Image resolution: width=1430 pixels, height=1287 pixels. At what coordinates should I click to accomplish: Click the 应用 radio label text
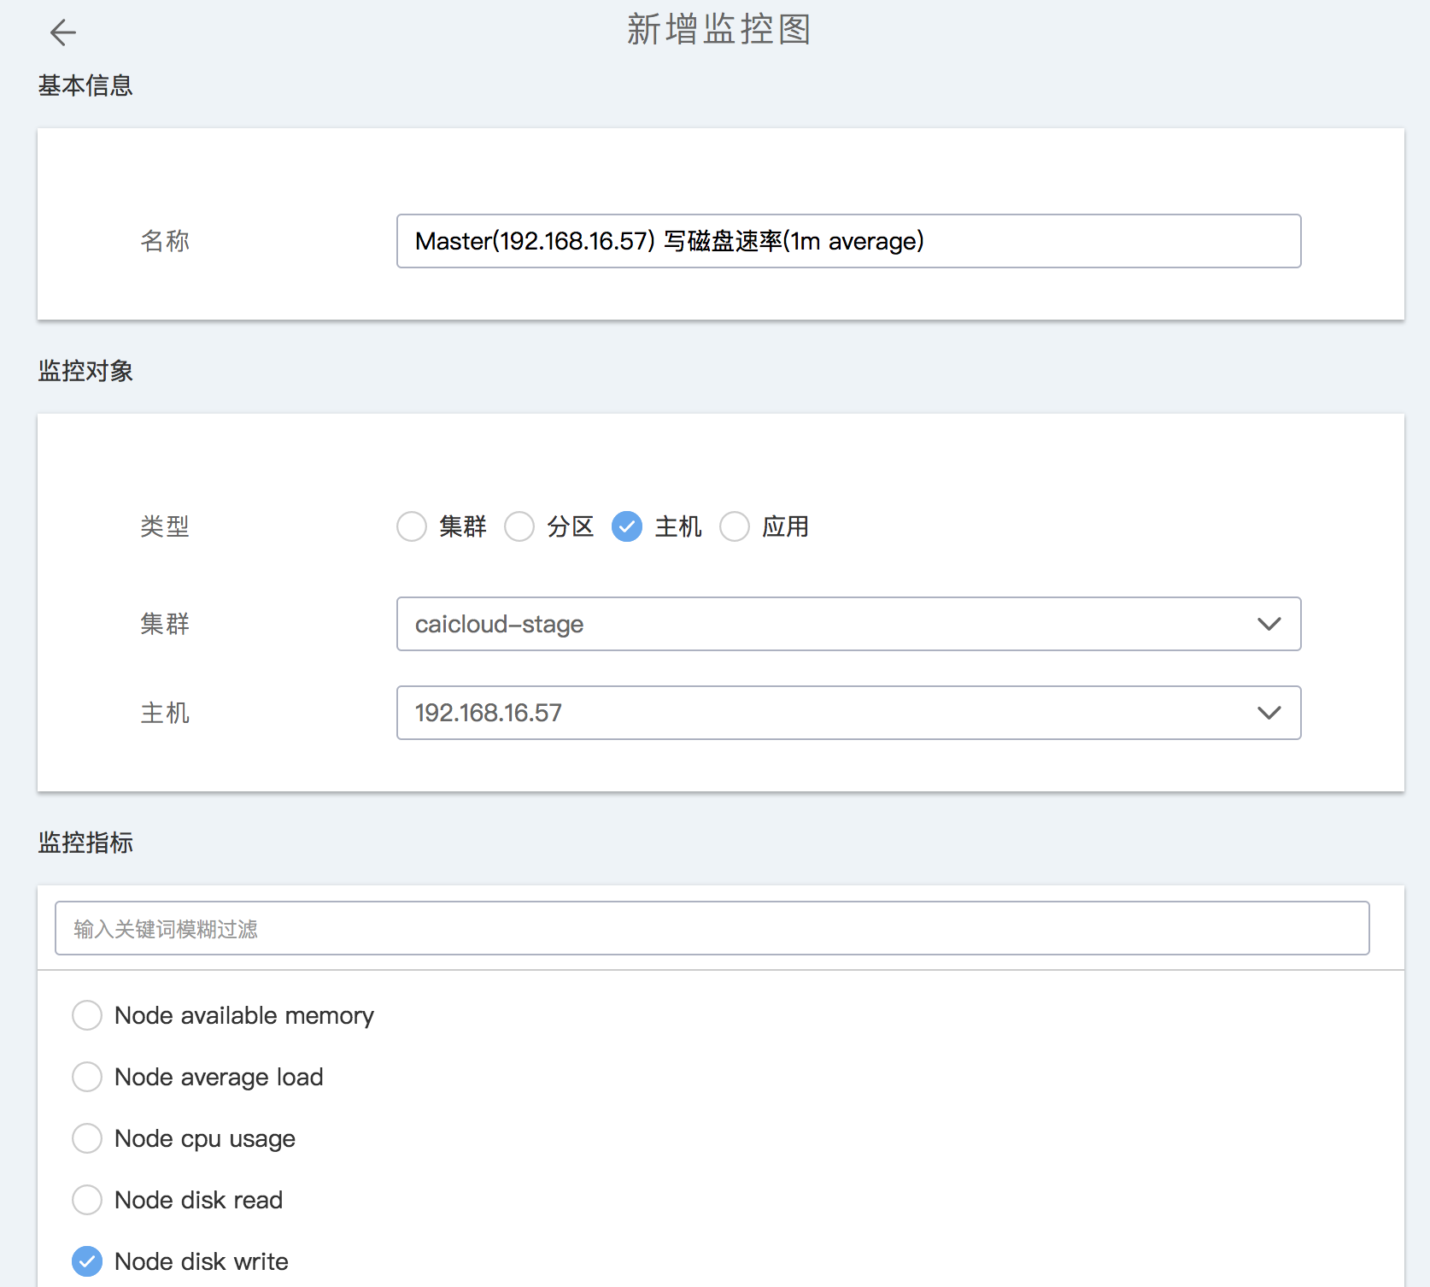click(786, 526)
